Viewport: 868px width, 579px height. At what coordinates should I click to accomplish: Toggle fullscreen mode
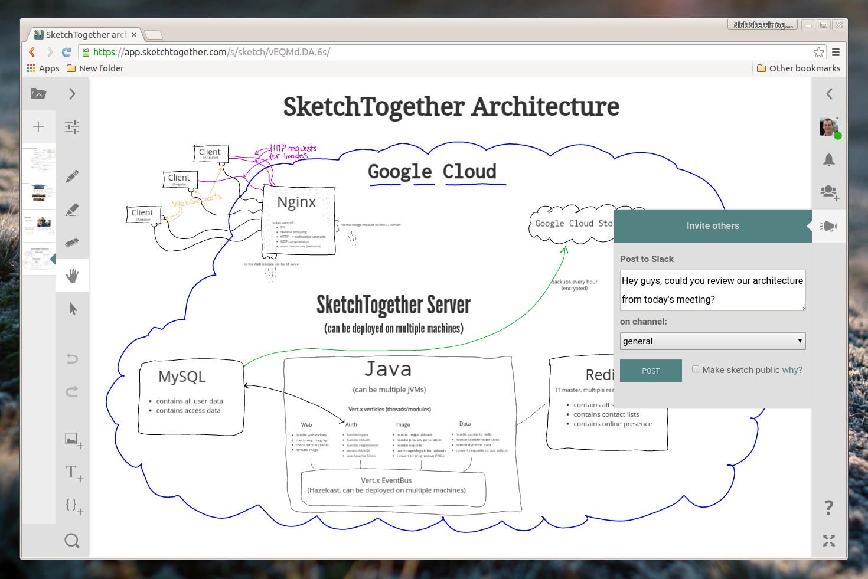tap(829, 540)
